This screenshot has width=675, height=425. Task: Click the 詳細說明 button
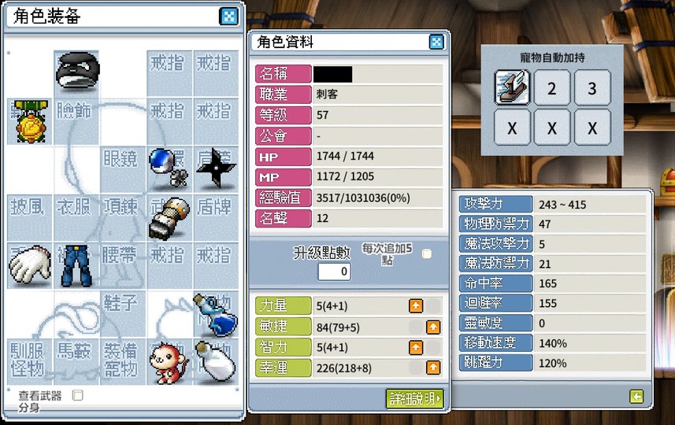click(x=414, y=399)
